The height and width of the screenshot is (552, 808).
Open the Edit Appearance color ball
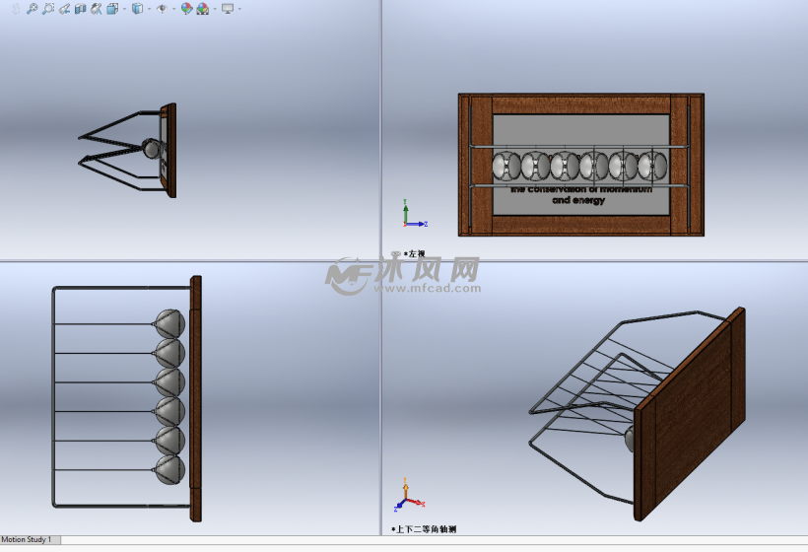[186, 9]
